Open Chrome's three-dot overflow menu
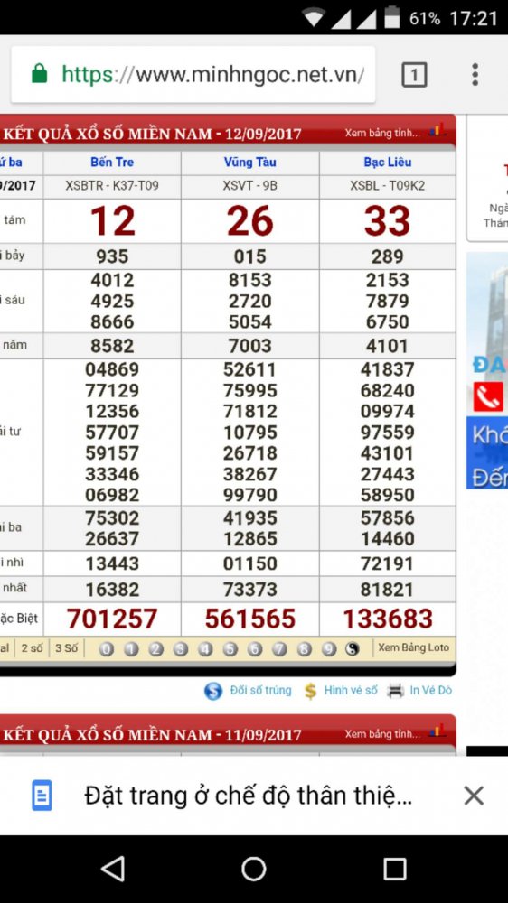This screenshot has width=508, height=903. coord(475,75)
